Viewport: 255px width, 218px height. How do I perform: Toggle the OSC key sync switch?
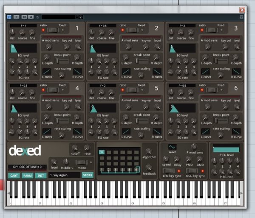click(192, 171)
